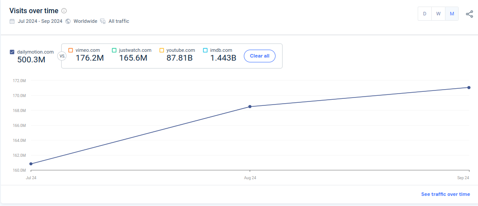Click the Clear all button
The height and width of the screenshot is (206, 478).
click(260, 56)
